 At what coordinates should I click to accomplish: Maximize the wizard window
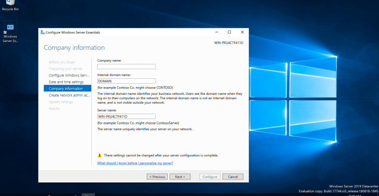(229, 32)
